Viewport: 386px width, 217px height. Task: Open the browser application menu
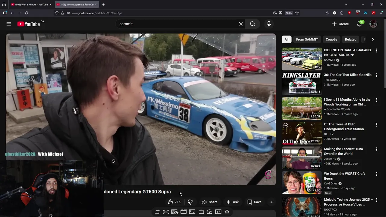tap(381, 13)
